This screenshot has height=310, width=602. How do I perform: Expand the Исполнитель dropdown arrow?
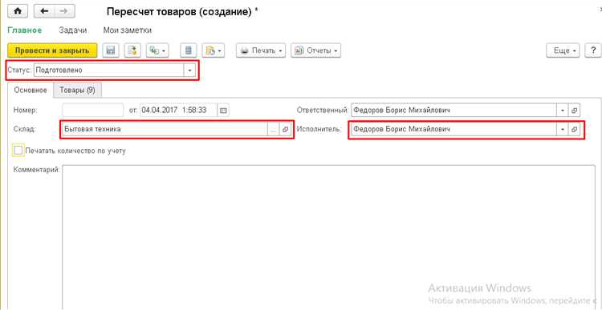(x=563, y=130)
